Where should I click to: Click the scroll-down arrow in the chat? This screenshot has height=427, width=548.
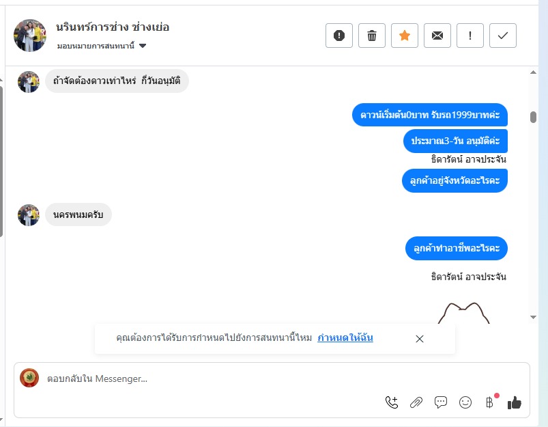tap(533, 317)
